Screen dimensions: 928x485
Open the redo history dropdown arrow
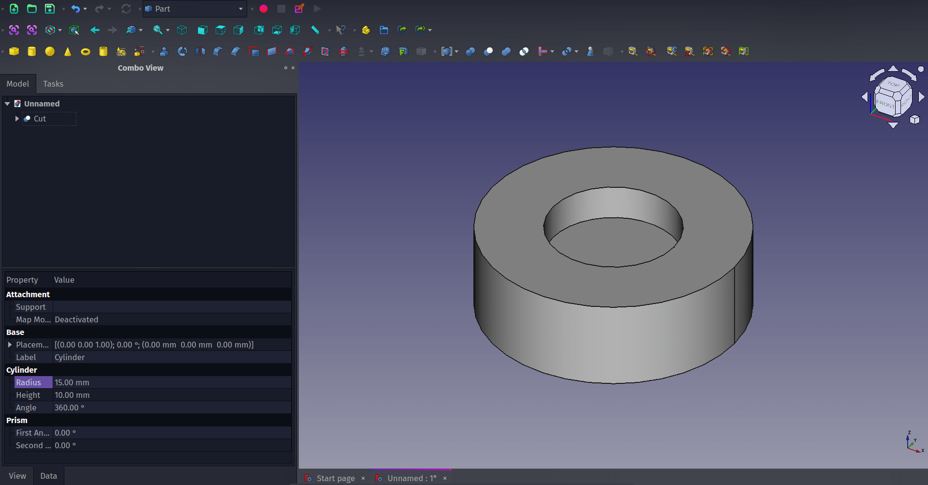pyautogui.click(x=108, y=9)
